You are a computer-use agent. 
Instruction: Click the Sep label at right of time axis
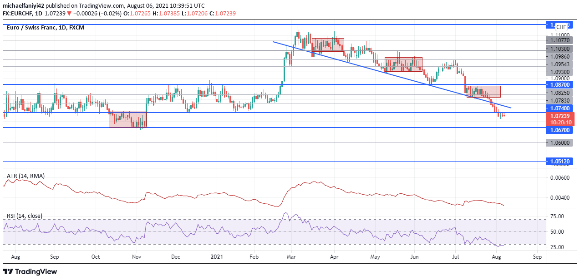(537, 257)
